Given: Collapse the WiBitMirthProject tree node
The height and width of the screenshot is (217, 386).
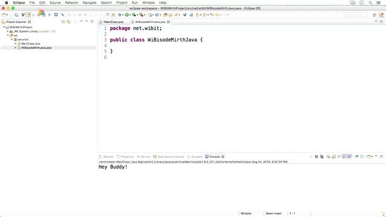Looking at the screenshot, I should (x=4, y=27).
